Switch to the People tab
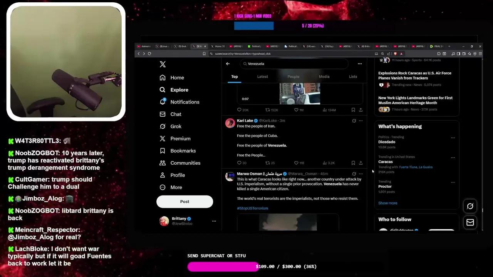 (x=293, y=77)
